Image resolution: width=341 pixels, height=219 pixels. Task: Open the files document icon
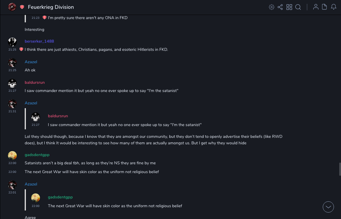pyautogui.click(x=324, y=7)
